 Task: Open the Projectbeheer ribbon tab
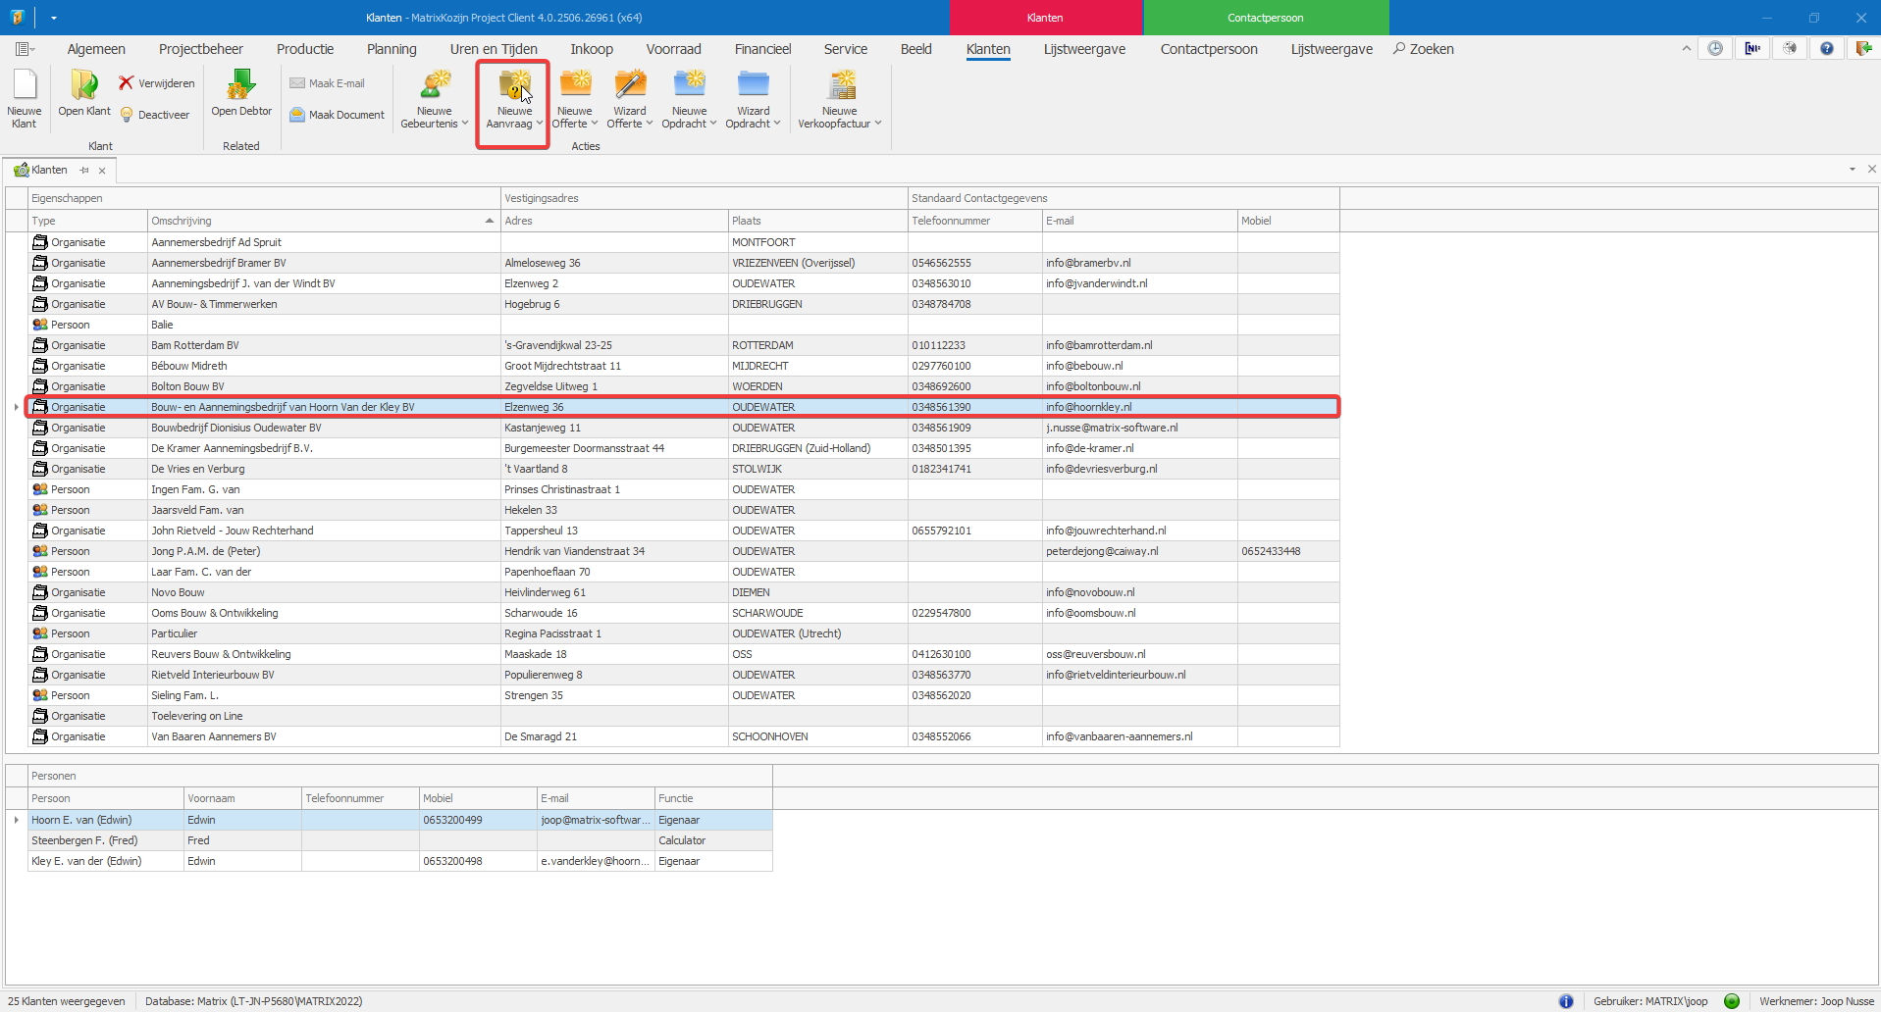(201, 49)
